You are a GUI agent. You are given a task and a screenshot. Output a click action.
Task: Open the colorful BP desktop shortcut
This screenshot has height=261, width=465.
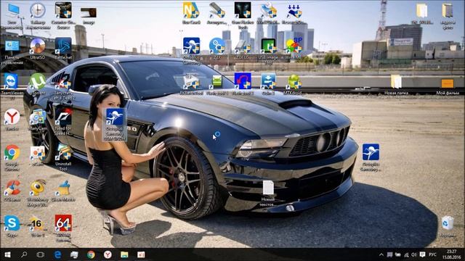pyautogui.click(x=294, y=46)
